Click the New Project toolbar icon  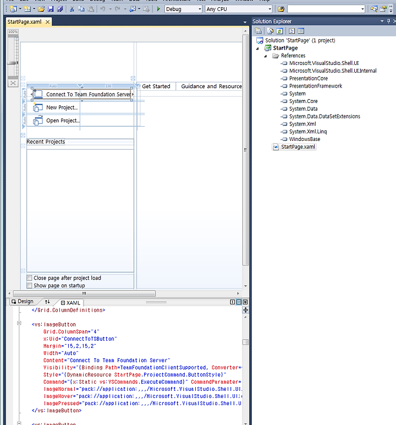click(13, 9)
